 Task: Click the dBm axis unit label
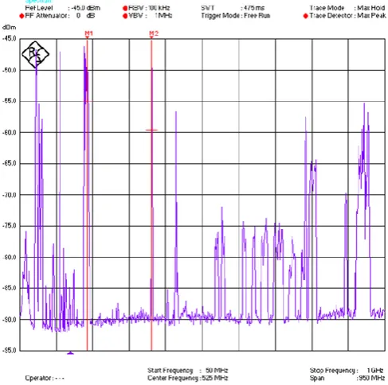[x=9, y=28]
